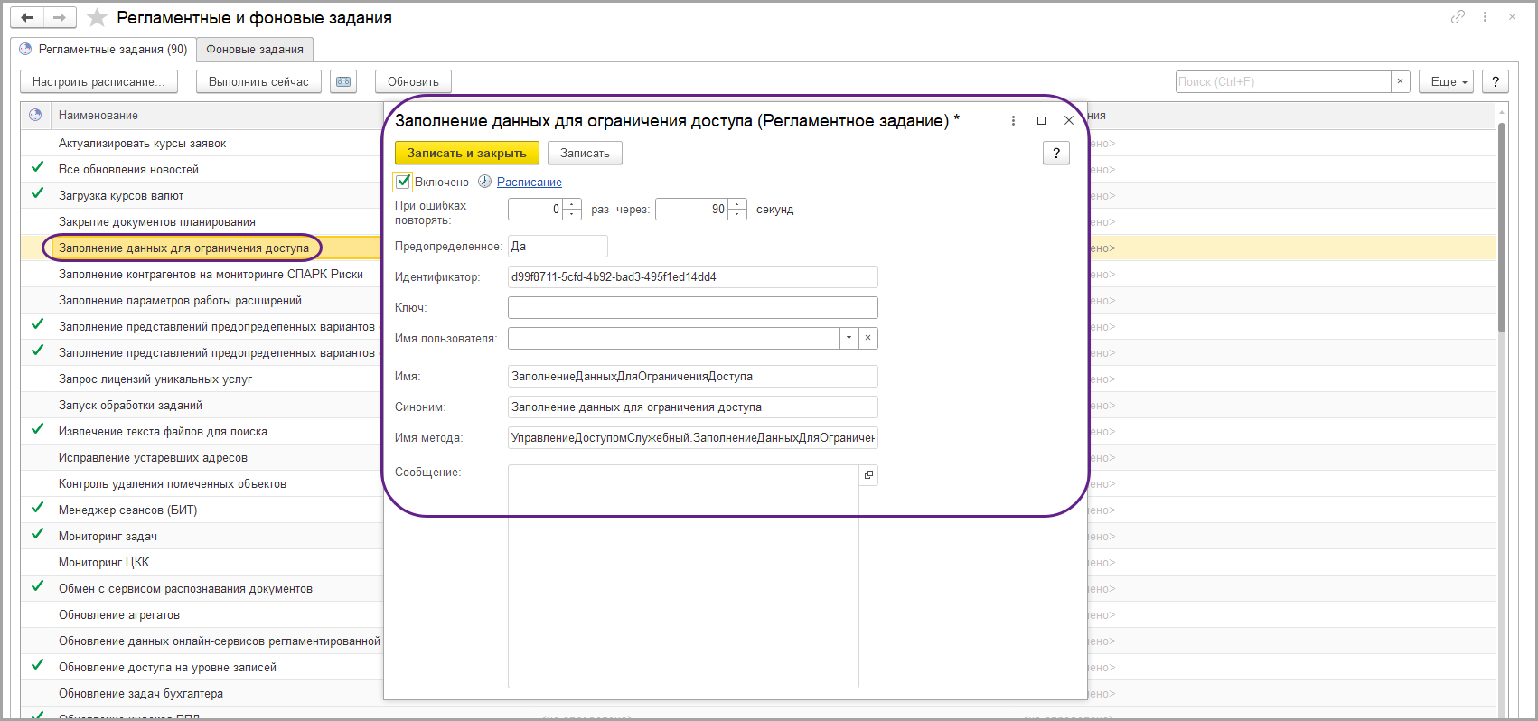The height and width of the screenshot is (721, 1538).
Task: Click into the Ключ input field
Action: (x=693, y=307)
